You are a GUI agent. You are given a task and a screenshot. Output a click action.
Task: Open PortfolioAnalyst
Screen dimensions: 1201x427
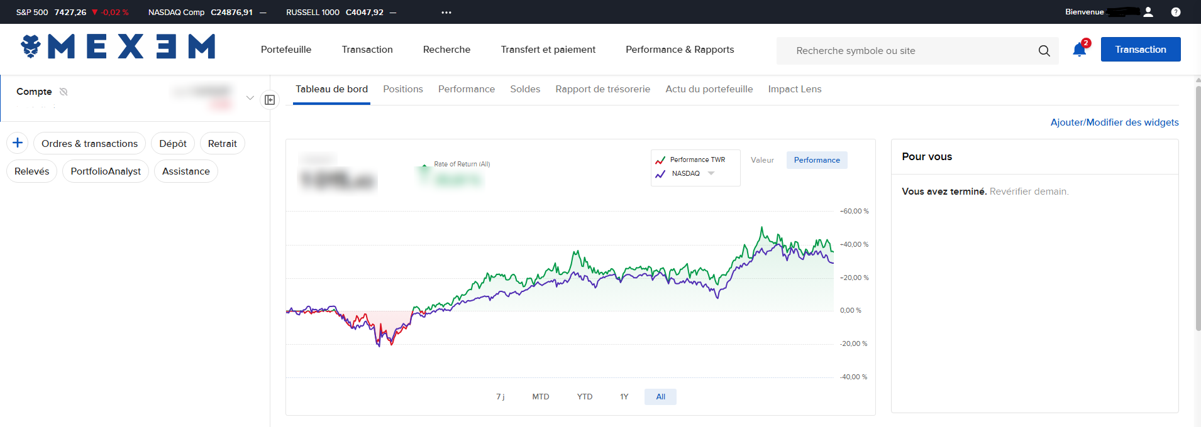coord(106,171)
